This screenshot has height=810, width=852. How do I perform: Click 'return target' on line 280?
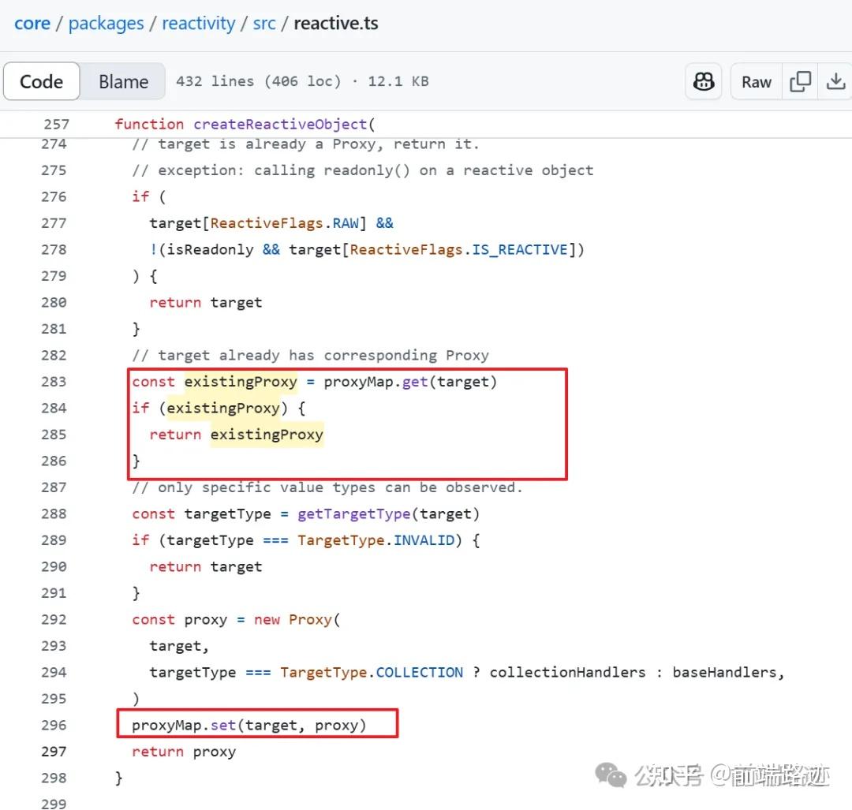click(205, 303)
